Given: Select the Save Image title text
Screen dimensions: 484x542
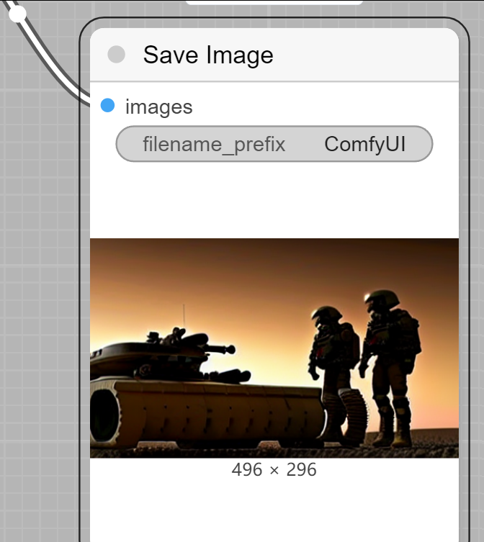Looking at the screenshot, I should [208, 55].
